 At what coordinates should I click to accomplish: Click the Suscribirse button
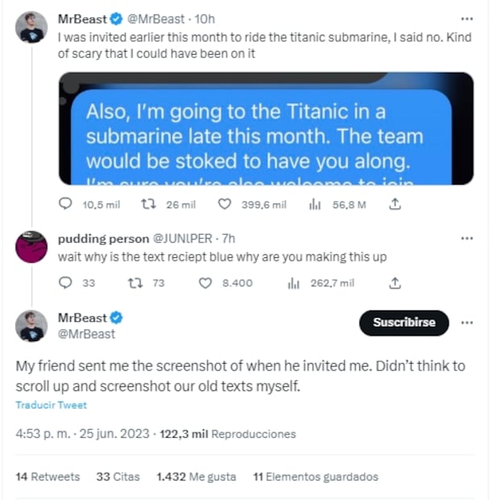pyautogui.click(x=404, y=323)
